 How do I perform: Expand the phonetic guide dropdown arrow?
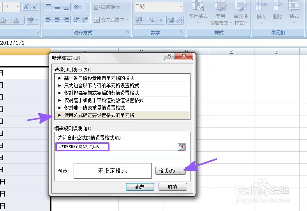tap(37, 20)
